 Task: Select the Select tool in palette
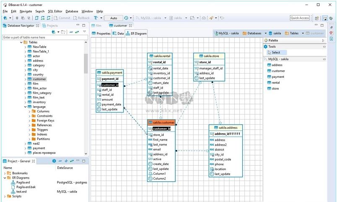275,52
